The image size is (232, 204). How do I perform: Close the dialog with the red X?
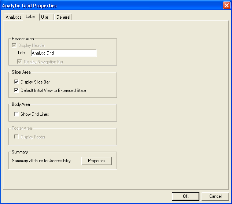click(227, 5)
